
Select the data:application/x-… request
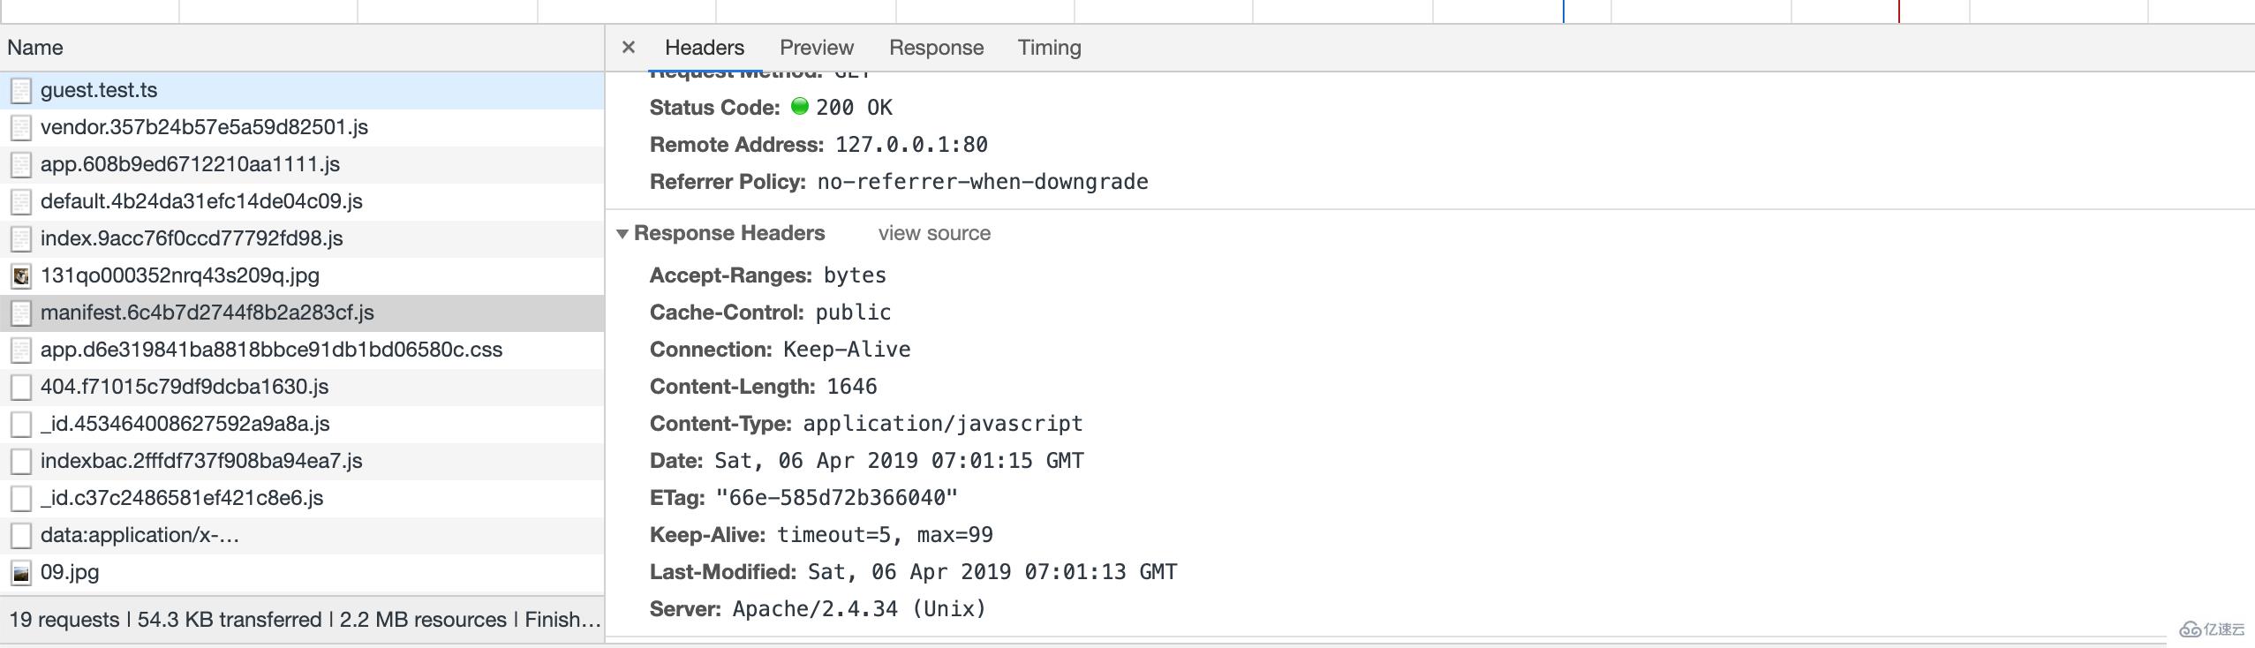click(302, 535)
